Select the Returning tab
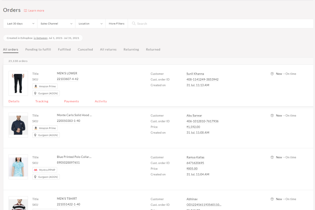 (x=131, y=50)
